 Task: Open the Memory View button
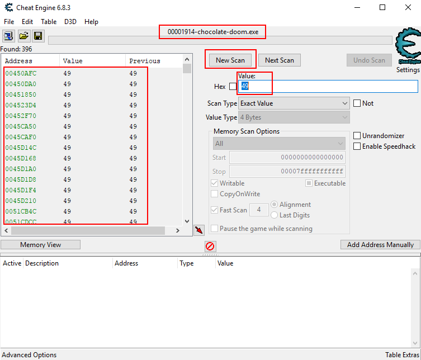[x=40, y=245]
